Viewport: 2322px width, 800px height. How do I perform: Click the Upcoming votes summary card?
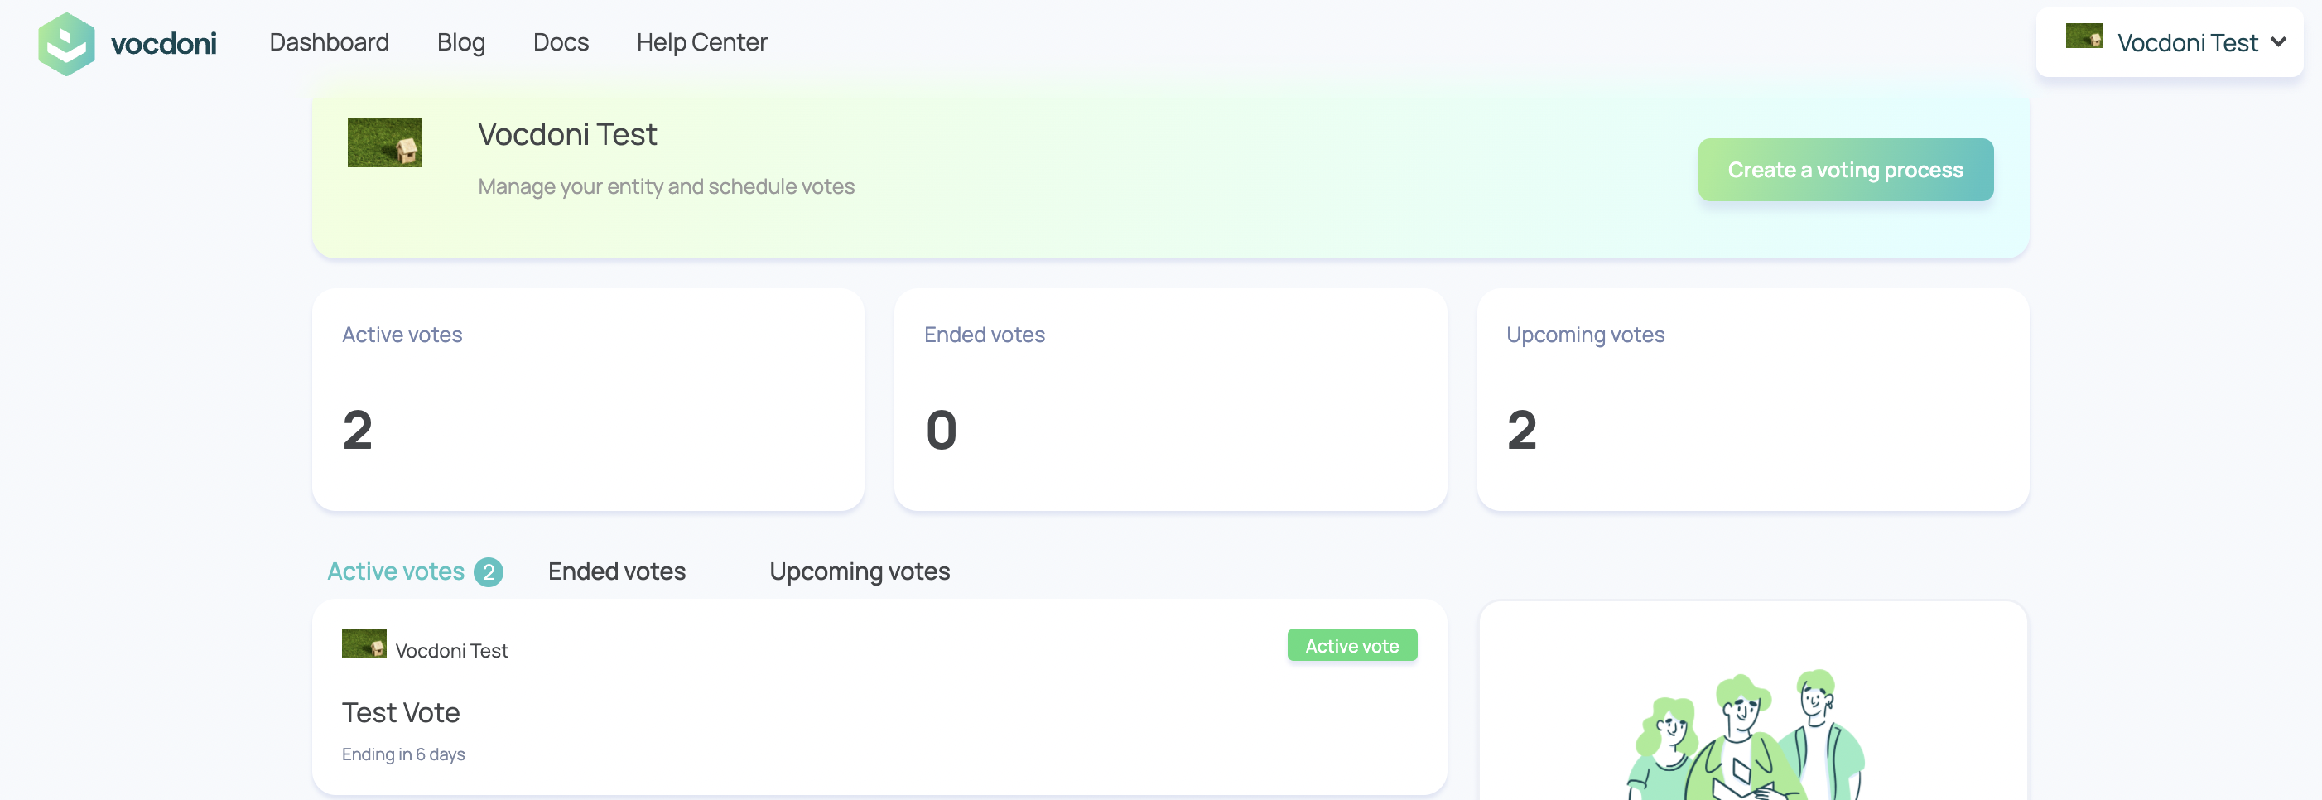(1753, 399)
